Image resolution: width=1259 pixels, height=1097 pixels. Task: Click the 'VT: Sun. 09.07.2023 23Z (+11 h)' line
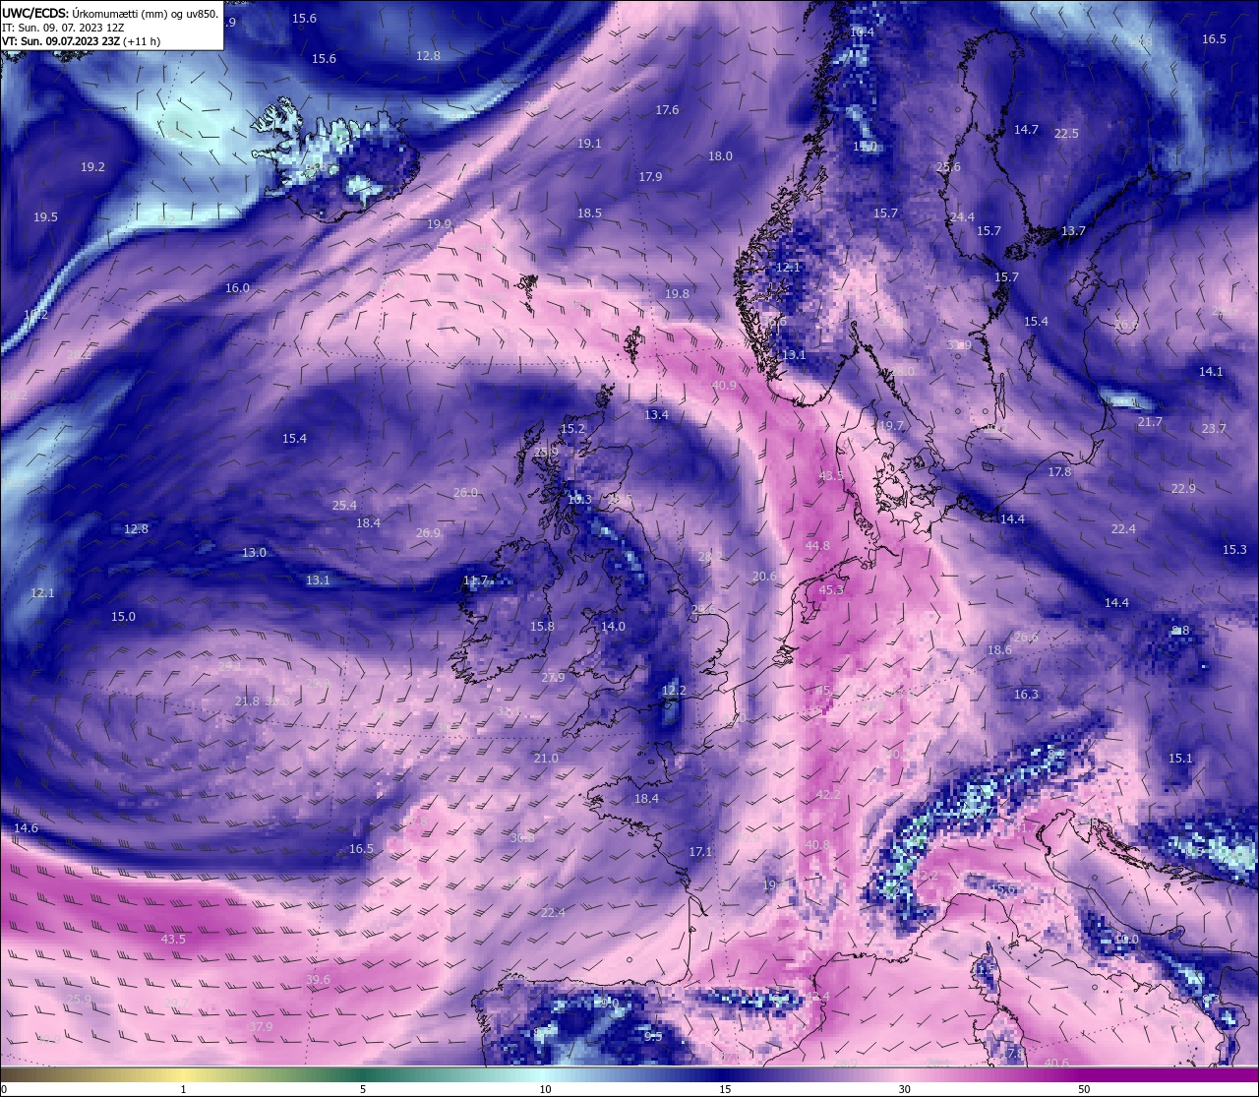[81, 41]
